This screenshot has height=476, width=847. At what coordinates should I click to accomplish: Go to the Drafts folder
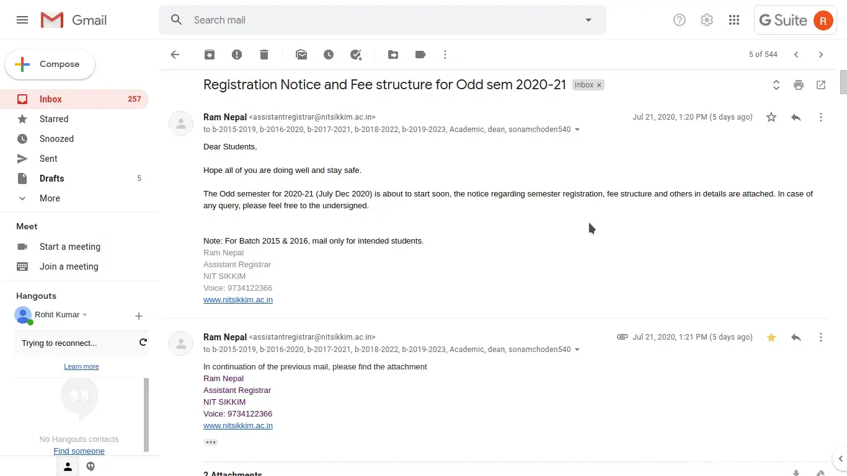(51, 178)
